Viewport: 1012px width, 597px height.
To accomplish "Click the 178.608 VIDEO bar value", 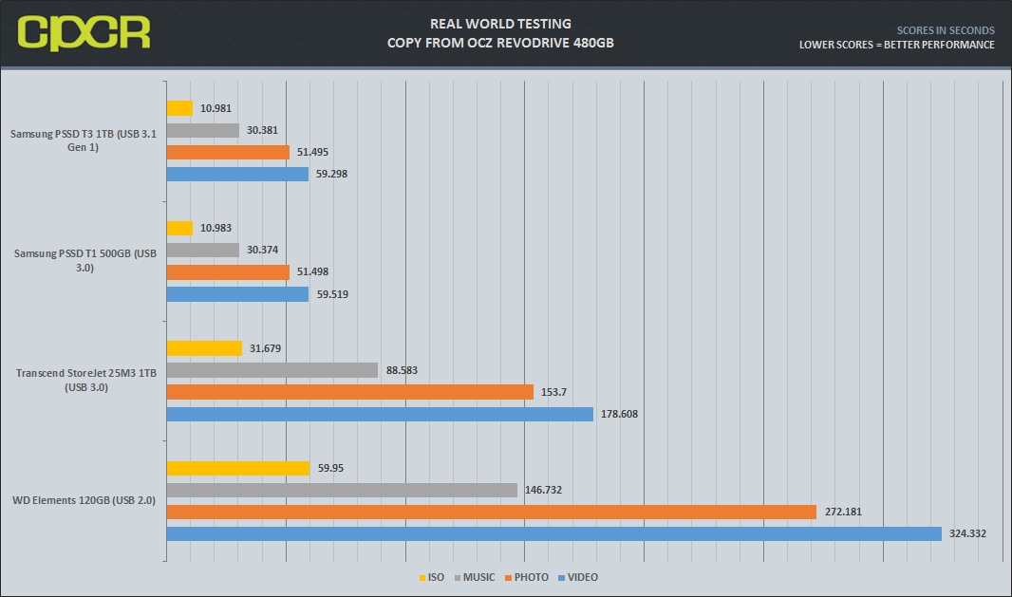I will coord(619,415).
